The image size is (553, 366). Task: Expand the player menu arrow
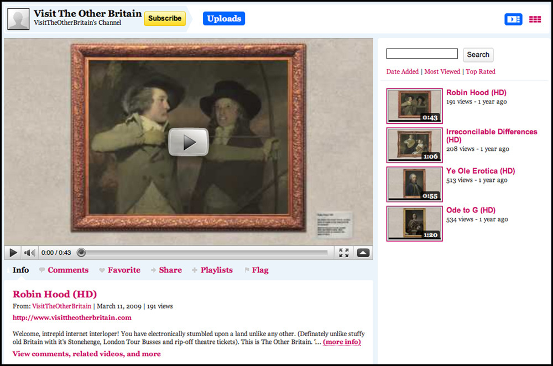(363, 253)
